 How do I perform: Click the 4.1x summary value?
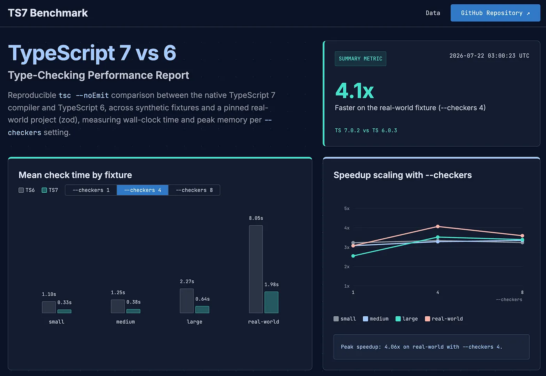pos(355,90)
